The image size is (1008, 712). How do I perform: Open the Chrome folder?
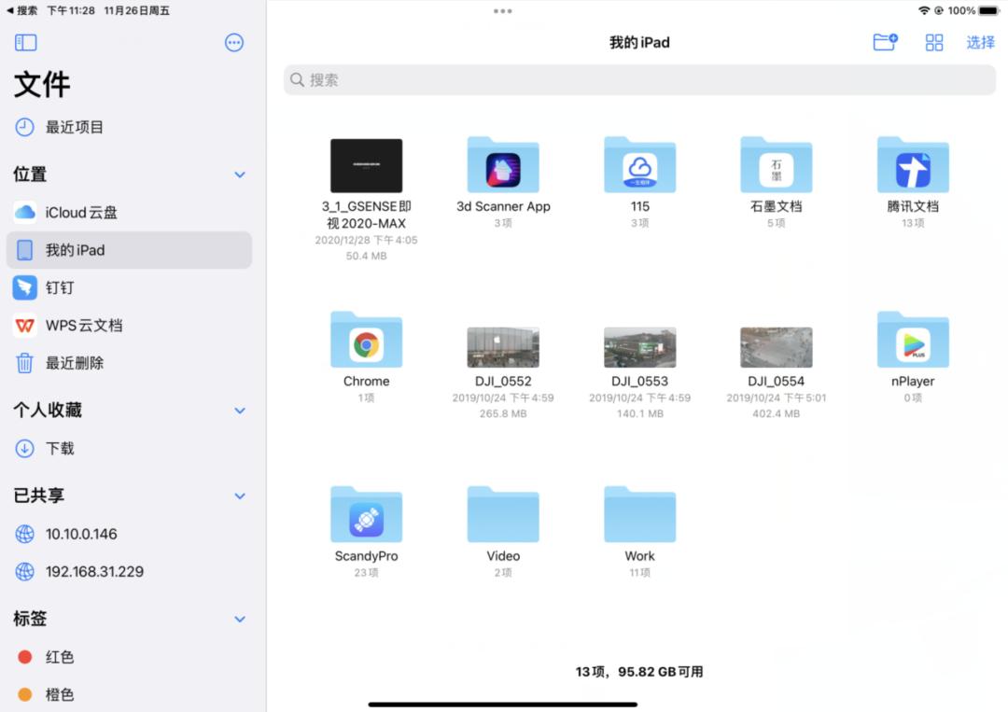(x=366, y=342)
